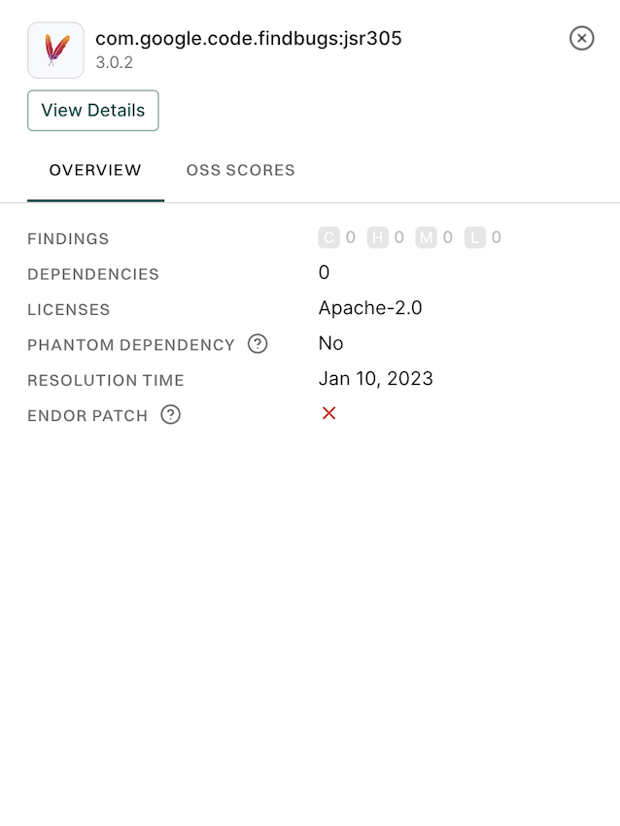620x826 pixels.
Task: Open the Endor Patch help tooltip
Action: [170, 415]
